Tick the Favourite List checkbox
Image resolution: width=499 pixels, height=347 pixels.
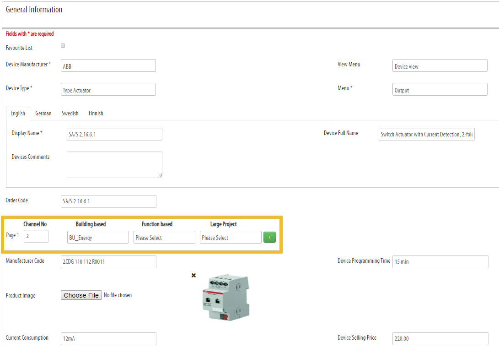coord(63,46)
